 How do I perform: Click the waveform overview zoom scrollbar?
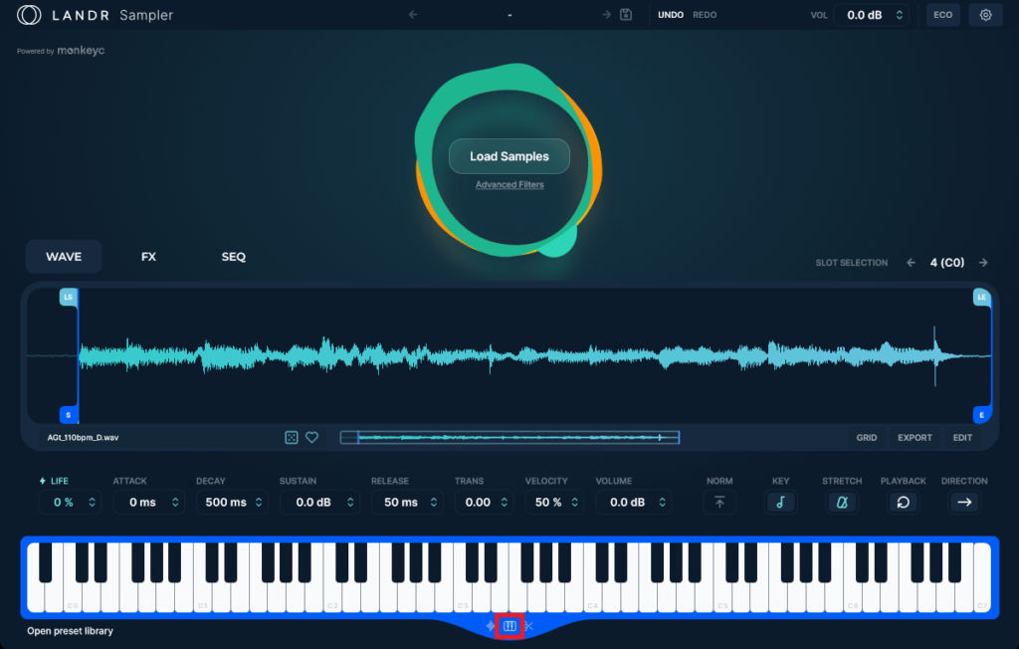pos(510,438)
